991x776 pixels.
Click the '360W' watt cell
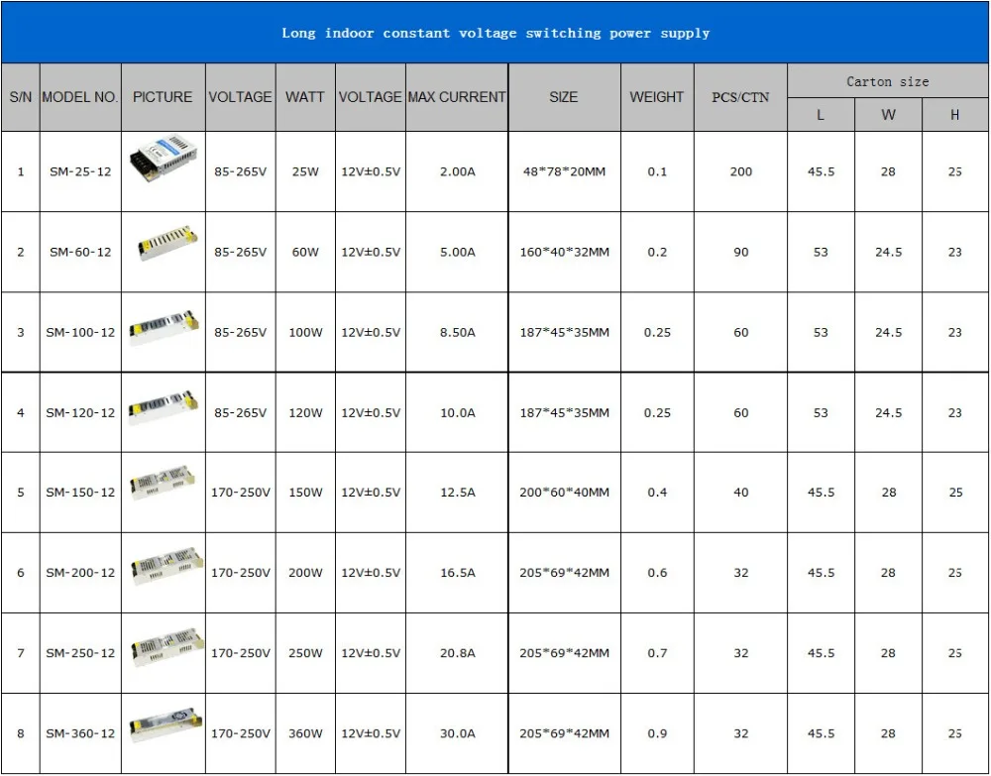(305, 733)
